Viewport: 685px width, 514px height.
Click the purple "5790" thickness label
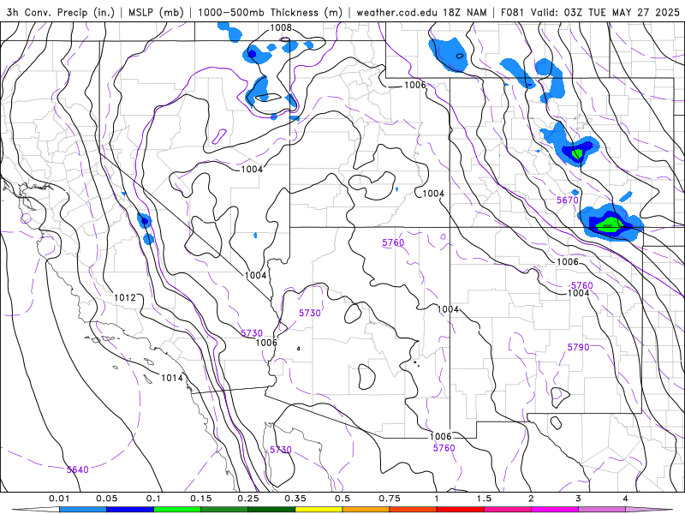[578, 347]
